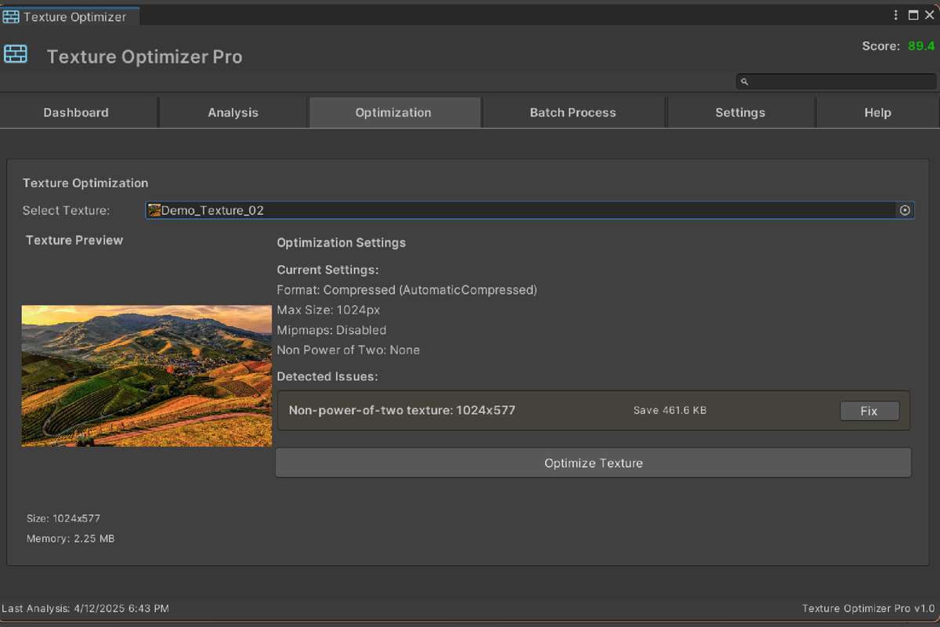Click the Texture Optimizer Pro logo icon
Viewport: 940px width, 627px height.
(16, 54)
